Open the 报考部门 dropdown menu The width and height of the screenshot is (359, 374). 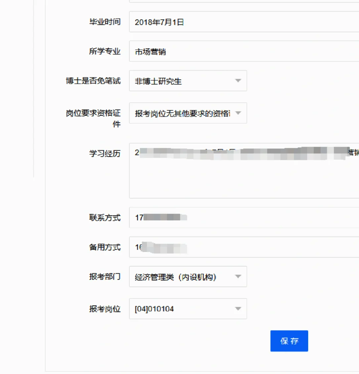(188, 276)
